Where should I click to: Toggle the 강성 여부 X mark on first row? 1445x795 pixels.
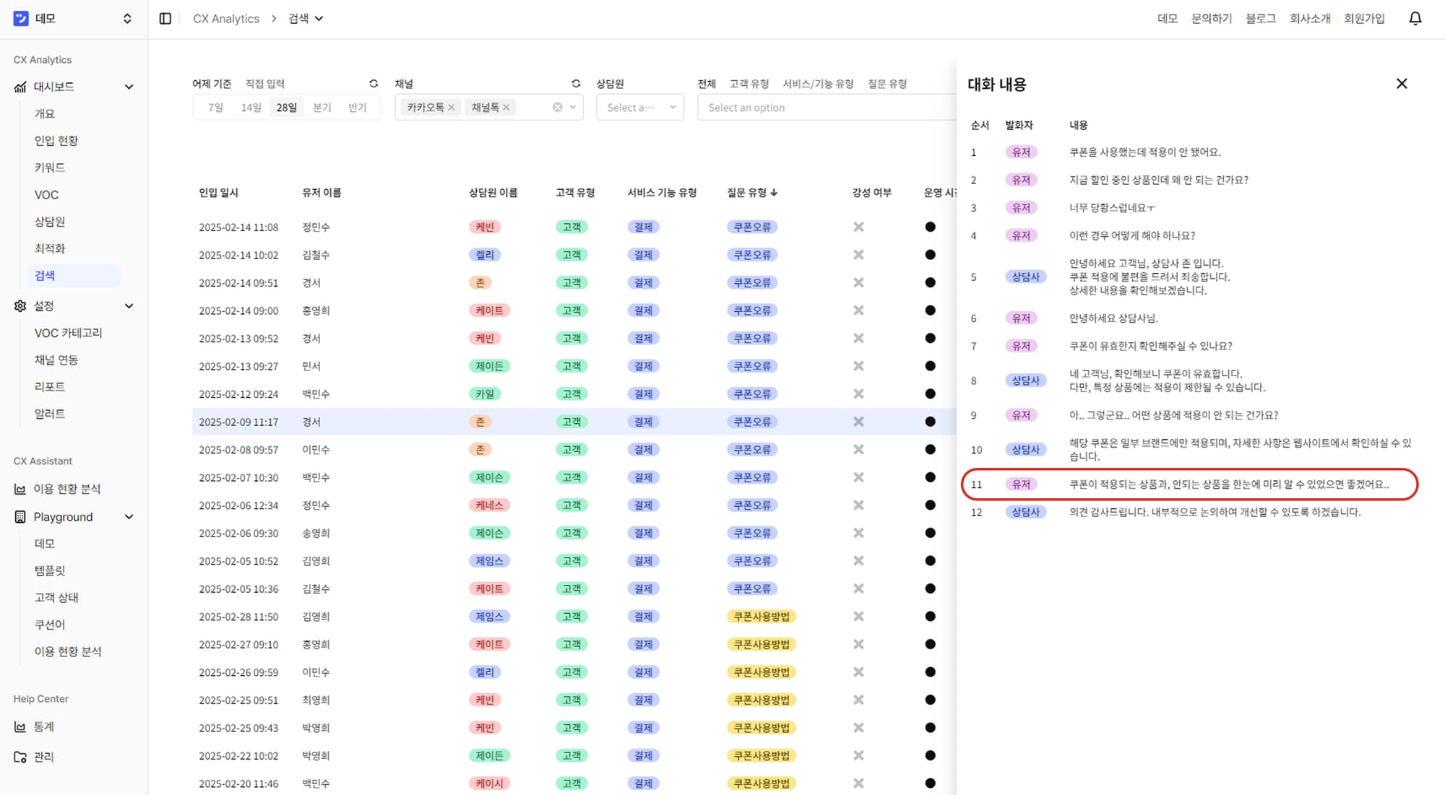(858, 227)
